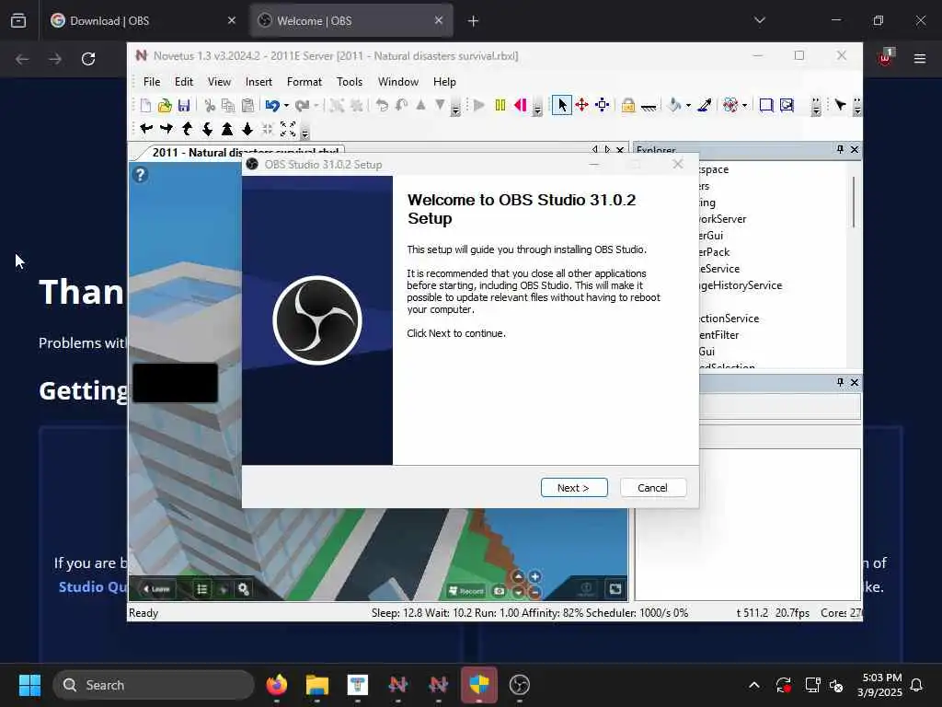Open the Redo history dropdown arrow
Image resolution: width=942 pixels, height=707 pixels.
[316, 106]
